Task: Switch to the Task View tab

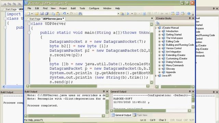Action: pos(140,115)
